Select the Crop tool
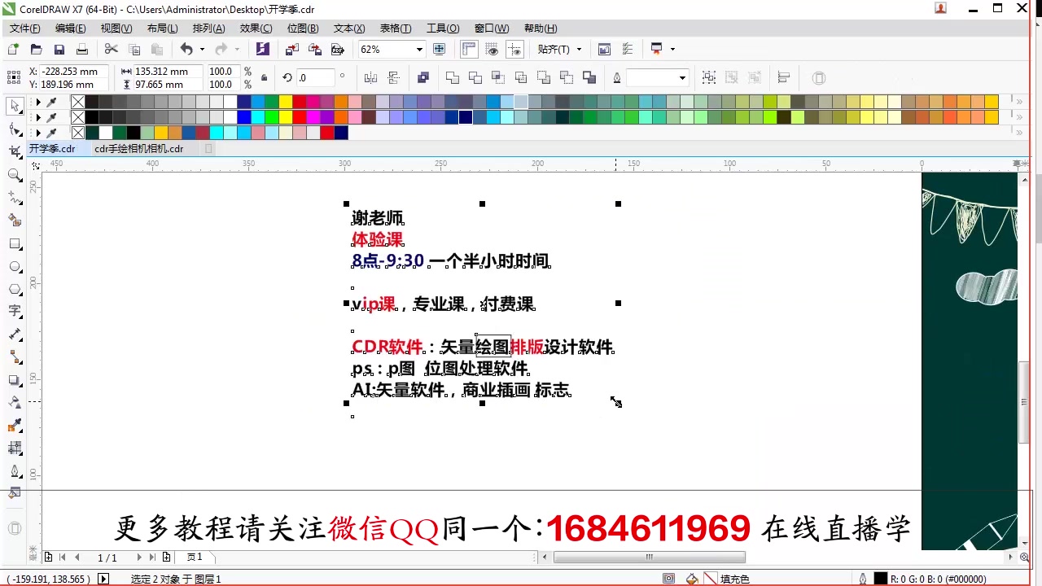The image size is (1042, 586). 14,151
